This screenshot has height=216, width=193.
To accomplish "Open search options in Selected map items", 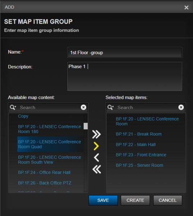I will pos(111,107).
